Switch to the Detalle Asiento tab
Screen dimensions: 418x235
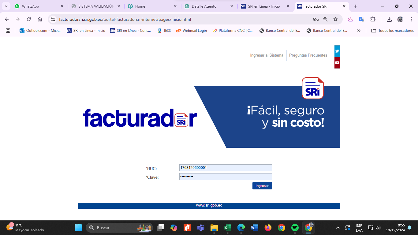click(208, 6)
